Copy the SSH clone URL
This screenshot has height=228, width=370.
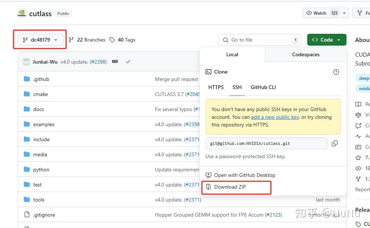click(334, 143)
